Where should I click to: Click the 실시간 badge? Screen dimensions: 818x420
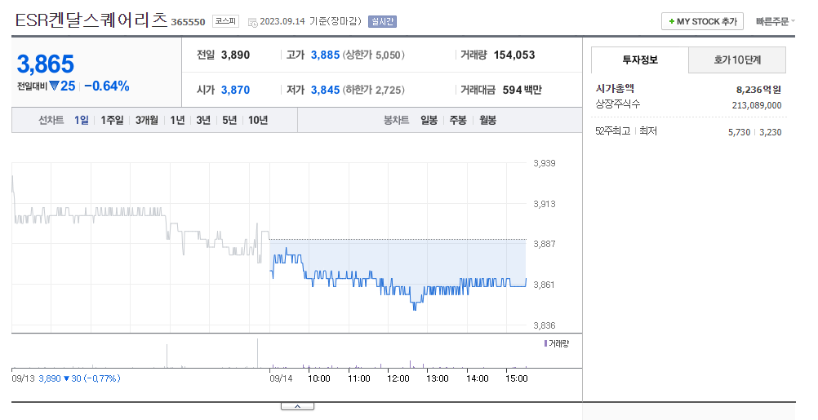click(x=382, y=21)
